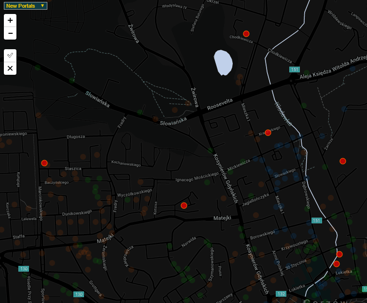
Task: Click the 'Korczaka' street label
Action: click(x=8, y=210)
